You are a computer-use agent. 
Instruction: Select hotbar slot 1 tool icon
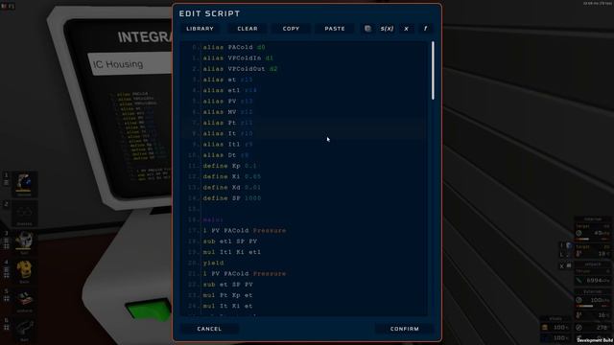point(24,184)
